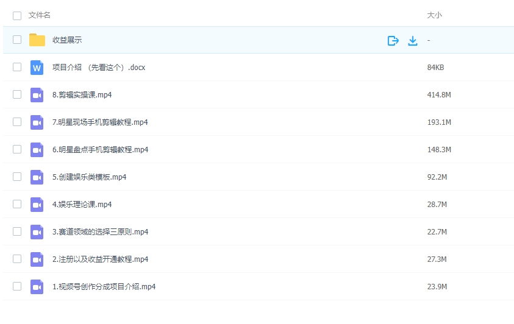
Task: Tick checkbox for 2.注册以及收益开通教程.mp4
Action: coord(17,259)
